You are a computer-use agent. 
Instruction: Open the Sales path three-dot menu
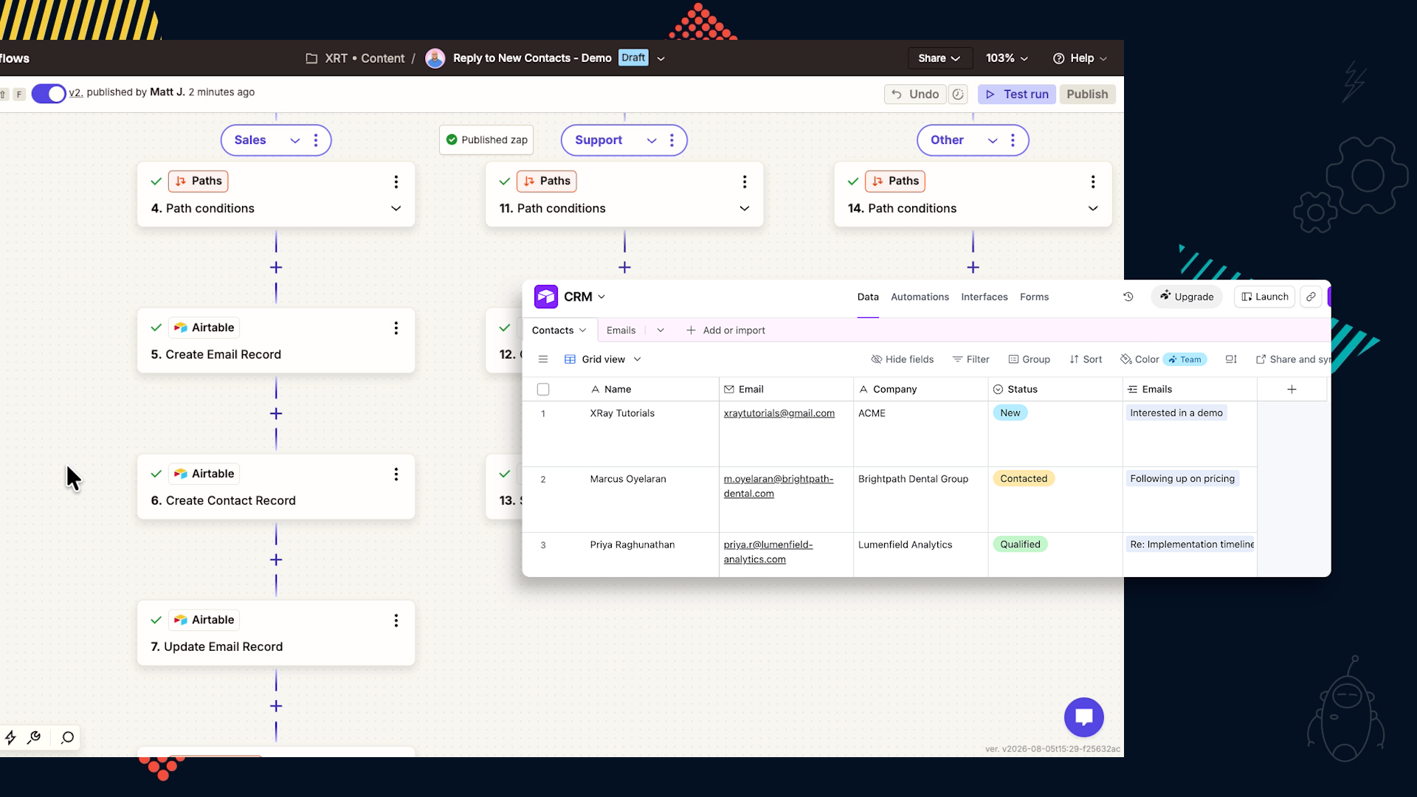[x=316, y=140]
